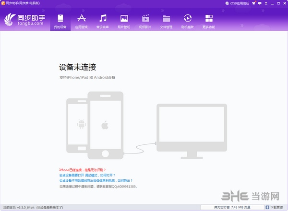Click the Android phone illustration
The width and height of the screenshot is (288, 211).
77,126
